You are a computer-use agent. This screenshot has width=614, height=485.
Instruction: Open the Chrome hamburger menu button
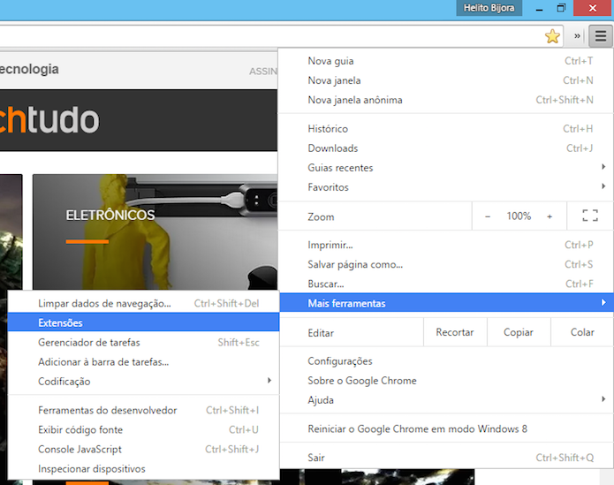(601, 36)
